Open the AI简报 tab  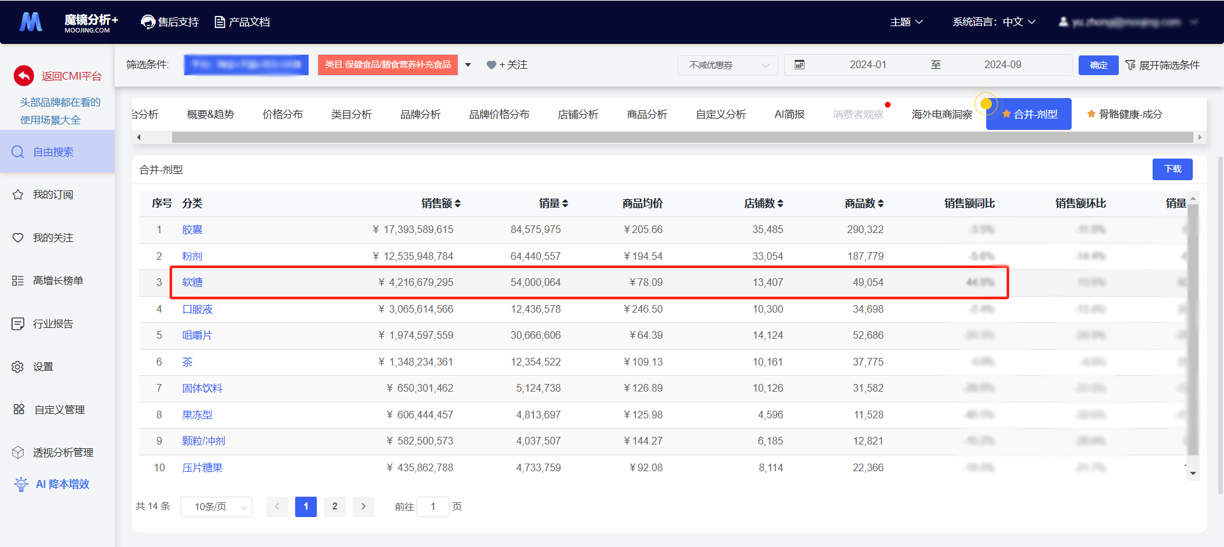pyautogui.click(x=789, y=115)
